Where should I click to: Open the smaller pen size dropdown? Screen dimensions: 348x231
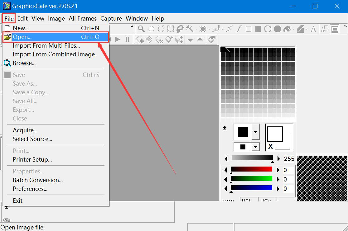256,147
